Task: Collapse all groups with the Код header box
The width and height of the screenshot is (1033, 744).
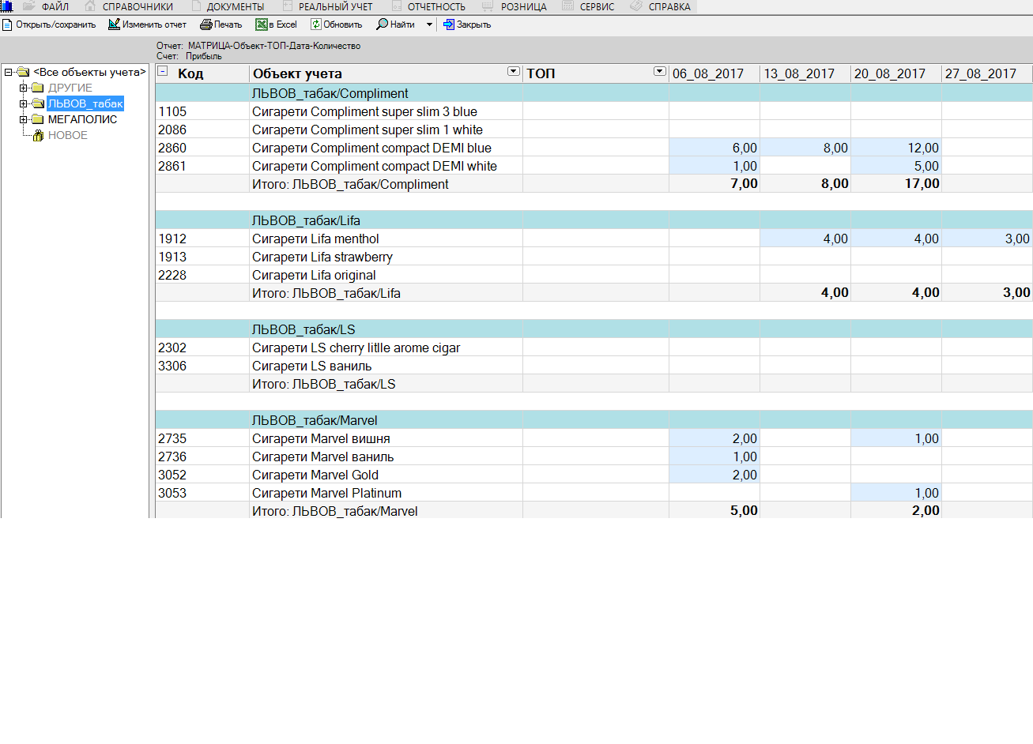Action: tap(163, 71)
